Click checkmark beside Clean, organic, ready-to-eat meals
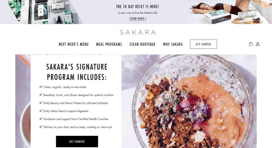The width and height of the screenshot is (272, 148). [x=41, y=87]
